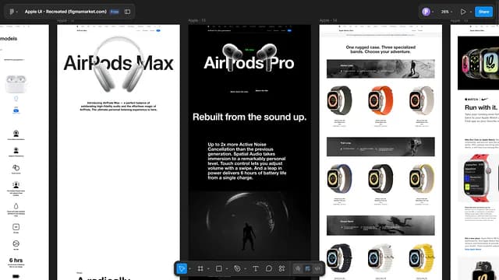The width and height of the screenshot is (499, 280).
Task: Select the yellow ocean band watch image
Action: point(422,257)
